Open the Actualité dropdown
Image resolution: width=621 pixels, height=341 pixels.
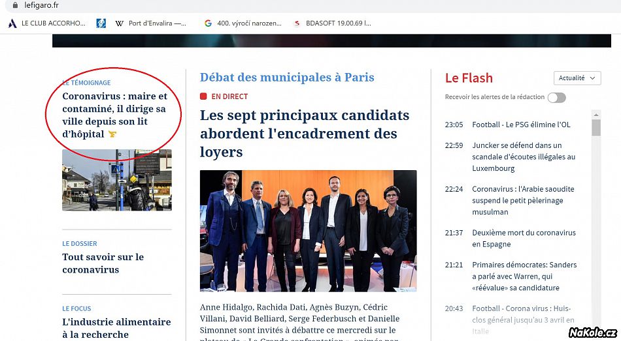tap(577, 78)
